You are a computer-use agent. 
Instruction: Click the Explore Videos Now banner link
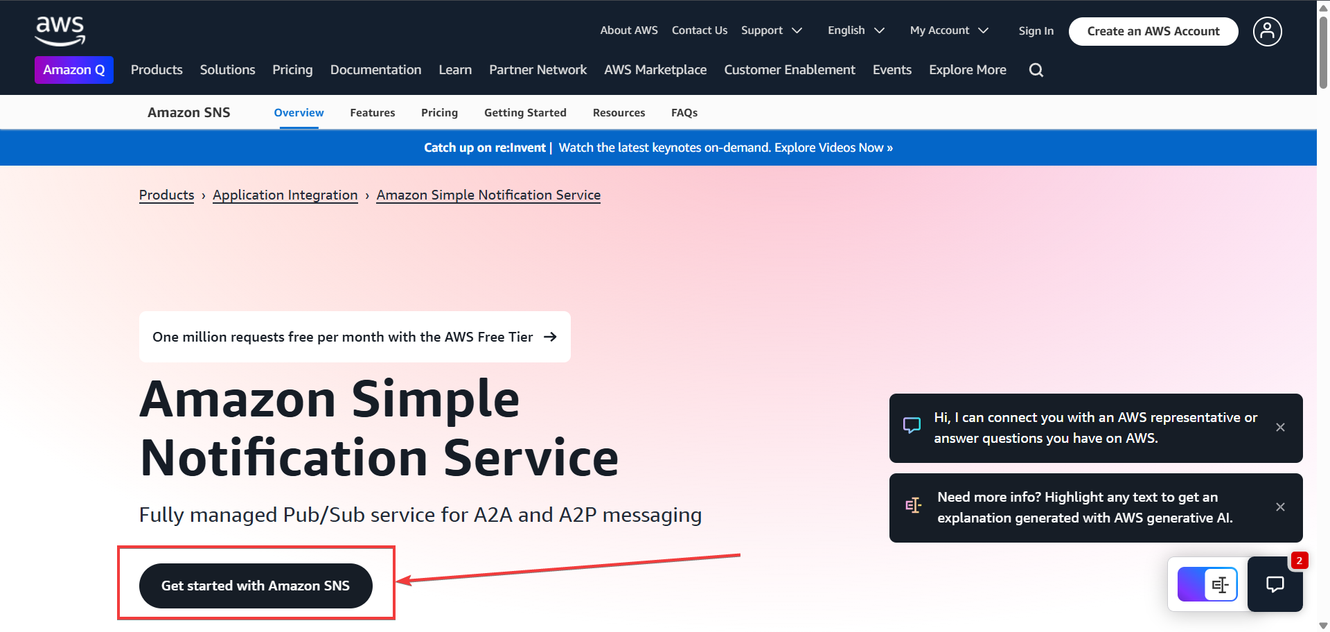(833, 148)
